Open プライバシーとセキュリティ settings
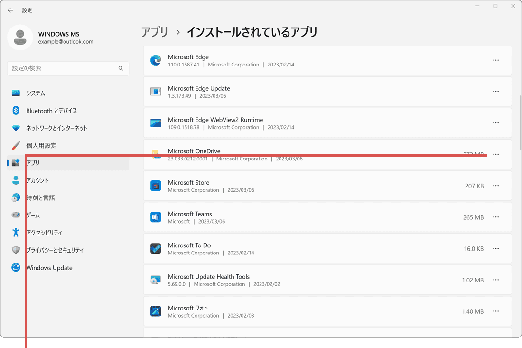The width and height of the screenshot is (522, 348). tap(68, 250)
